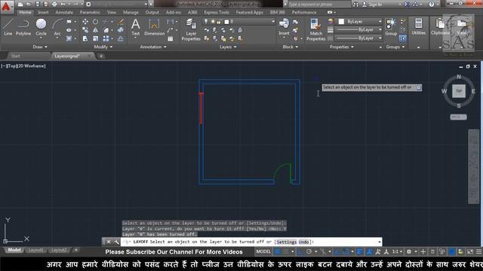Image resolution: width=483 pixels, height=271 pixels.
Task: Expand the Annotation panel
Action: 153,47
